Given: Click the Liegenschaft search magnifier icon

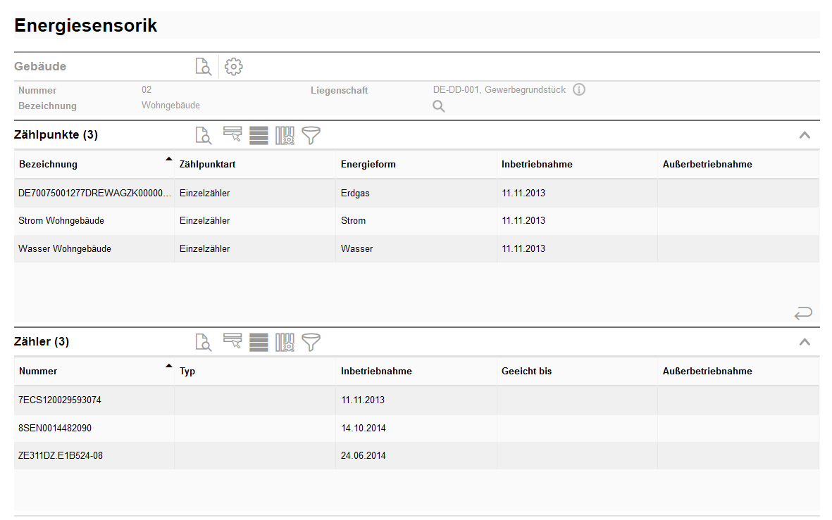Looking at the screenshot, I should pyautogui.click(x=438, y=106).
